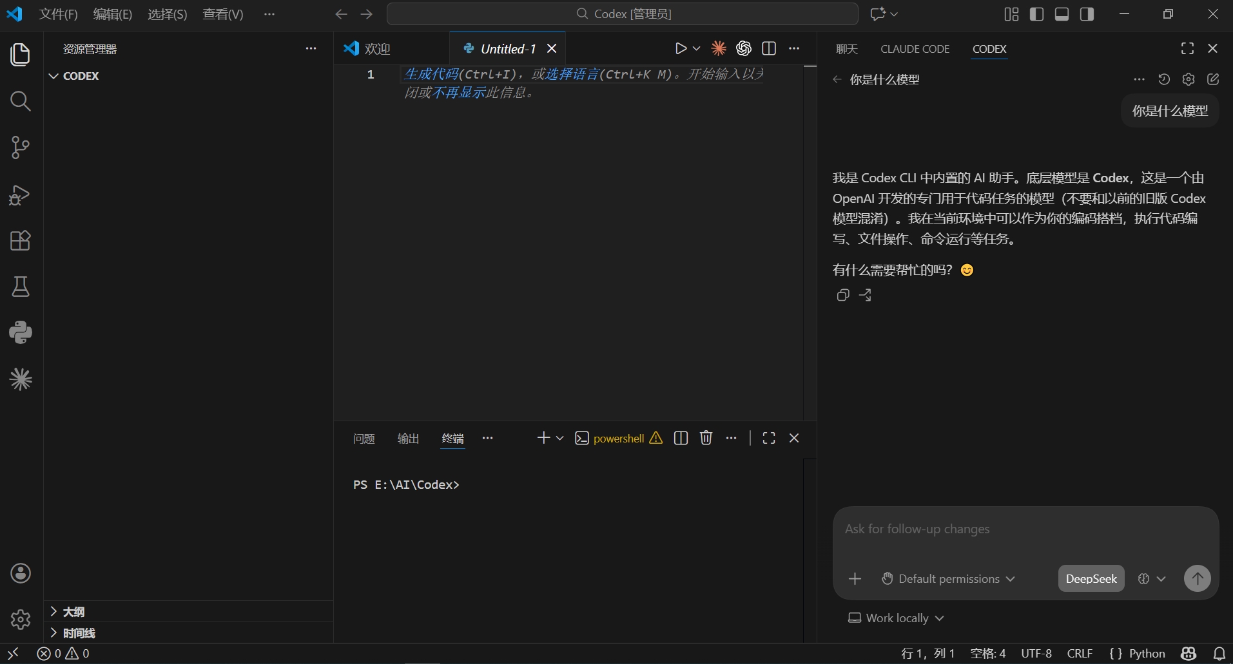Start a new Codex chat
1233x664 pixels.
tap(1213, 79)
